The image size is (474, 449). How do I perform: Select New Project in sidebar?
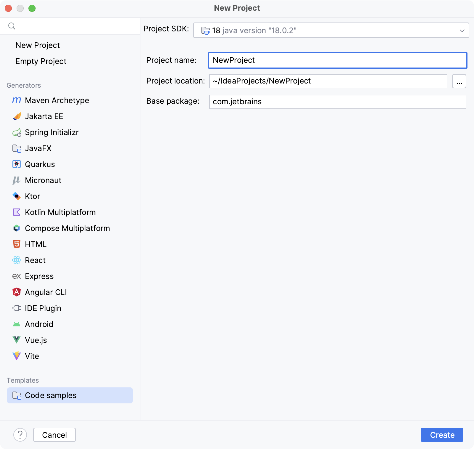coord(38,45)
